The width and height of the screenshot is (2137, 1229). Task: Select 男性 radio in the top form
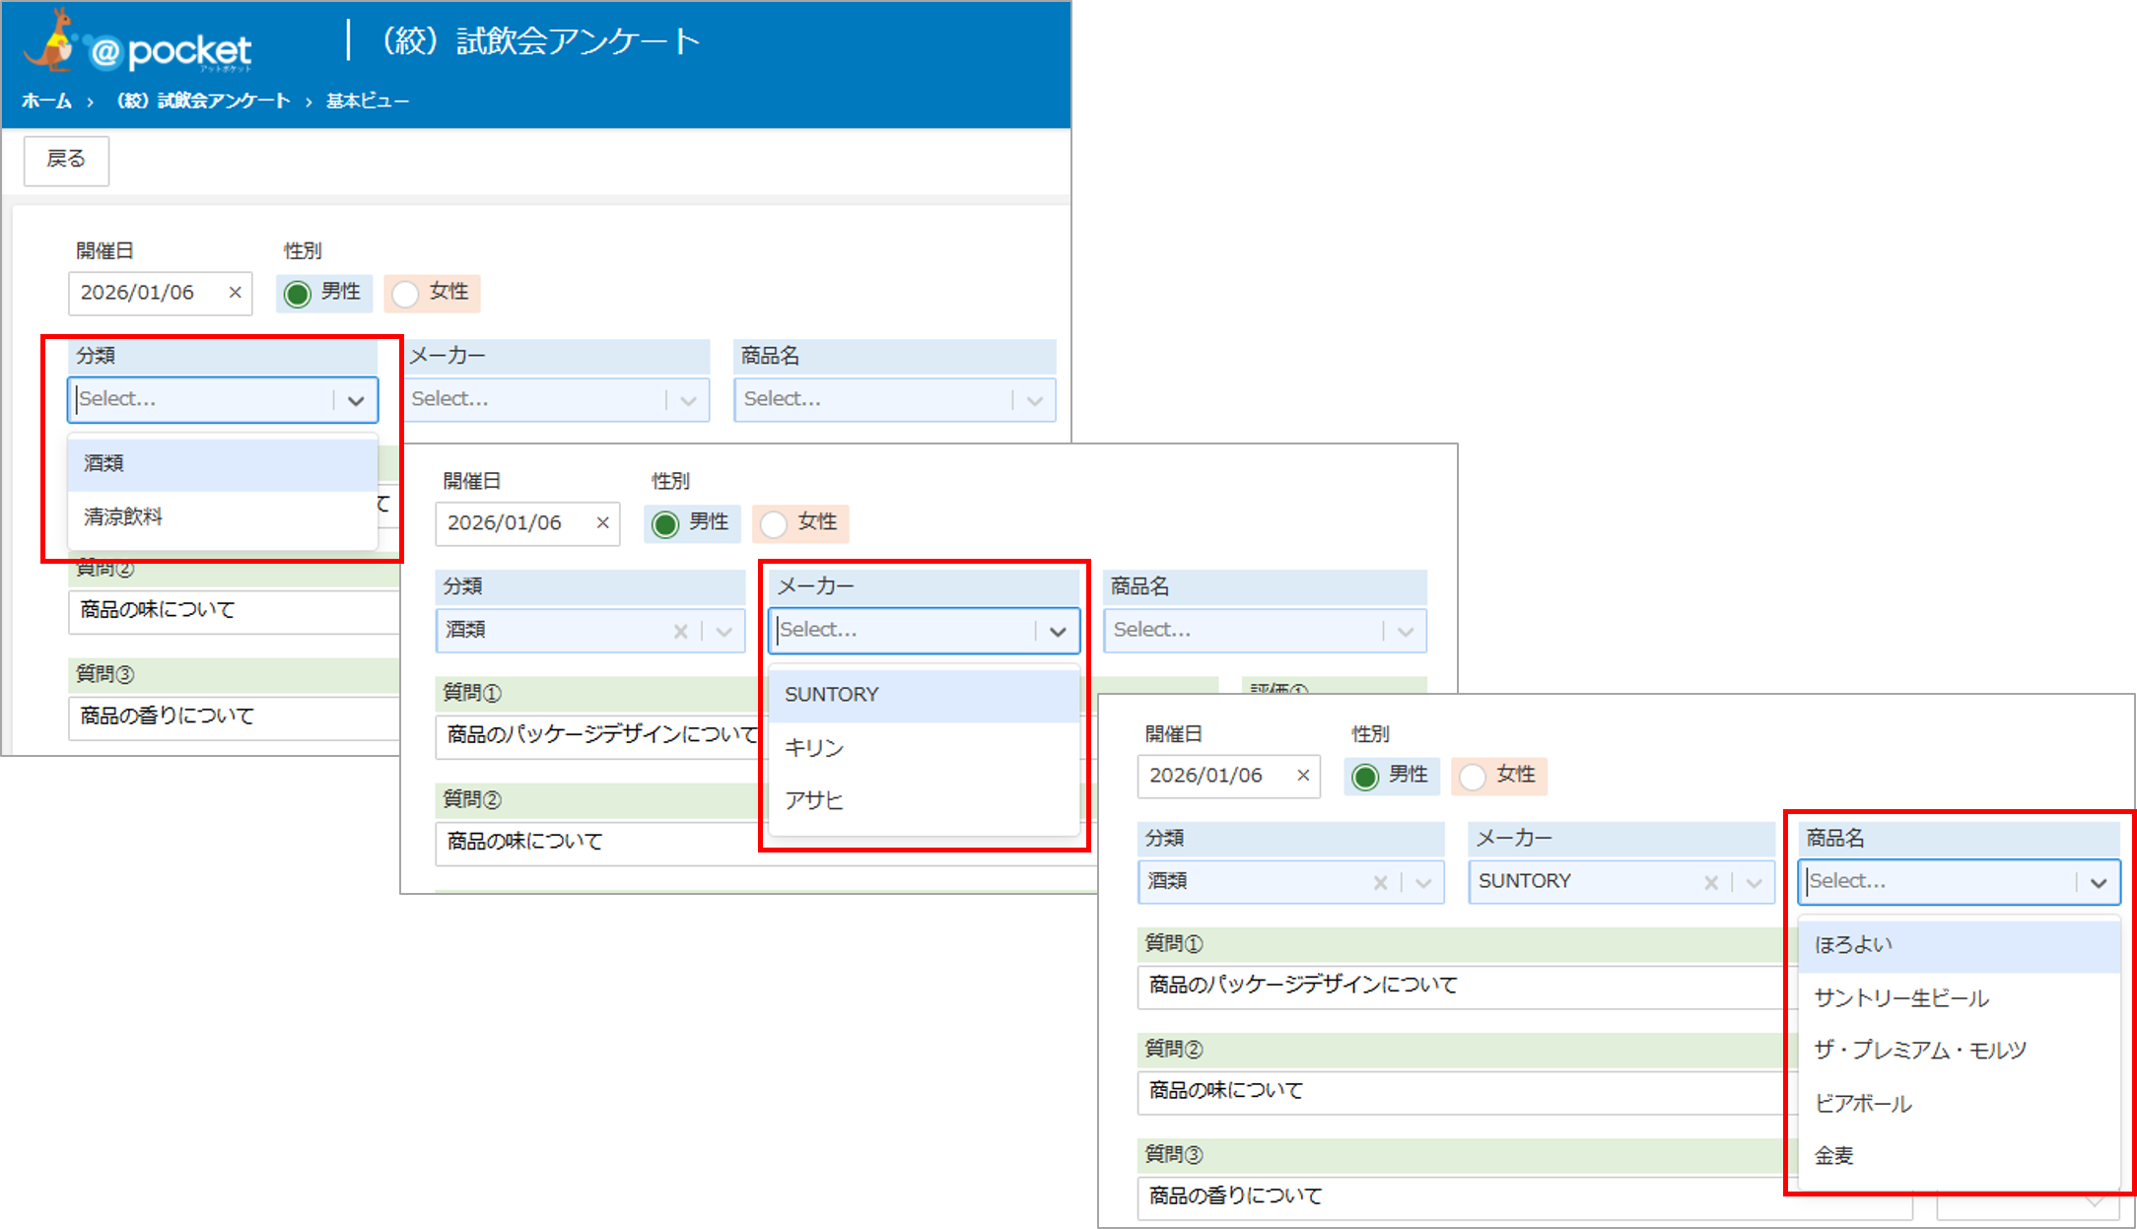coord(298,294)
